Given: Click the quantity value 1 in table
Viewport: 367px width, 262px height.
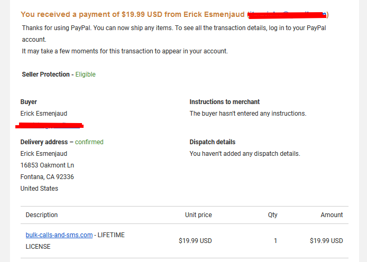Looking at the screenshot, I should tap(276, 241).
